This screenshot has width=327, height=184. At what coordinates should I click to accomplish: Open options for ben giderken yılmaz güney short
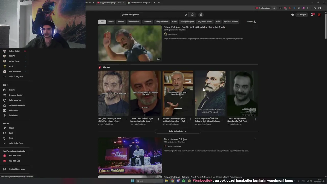point(126,119)
